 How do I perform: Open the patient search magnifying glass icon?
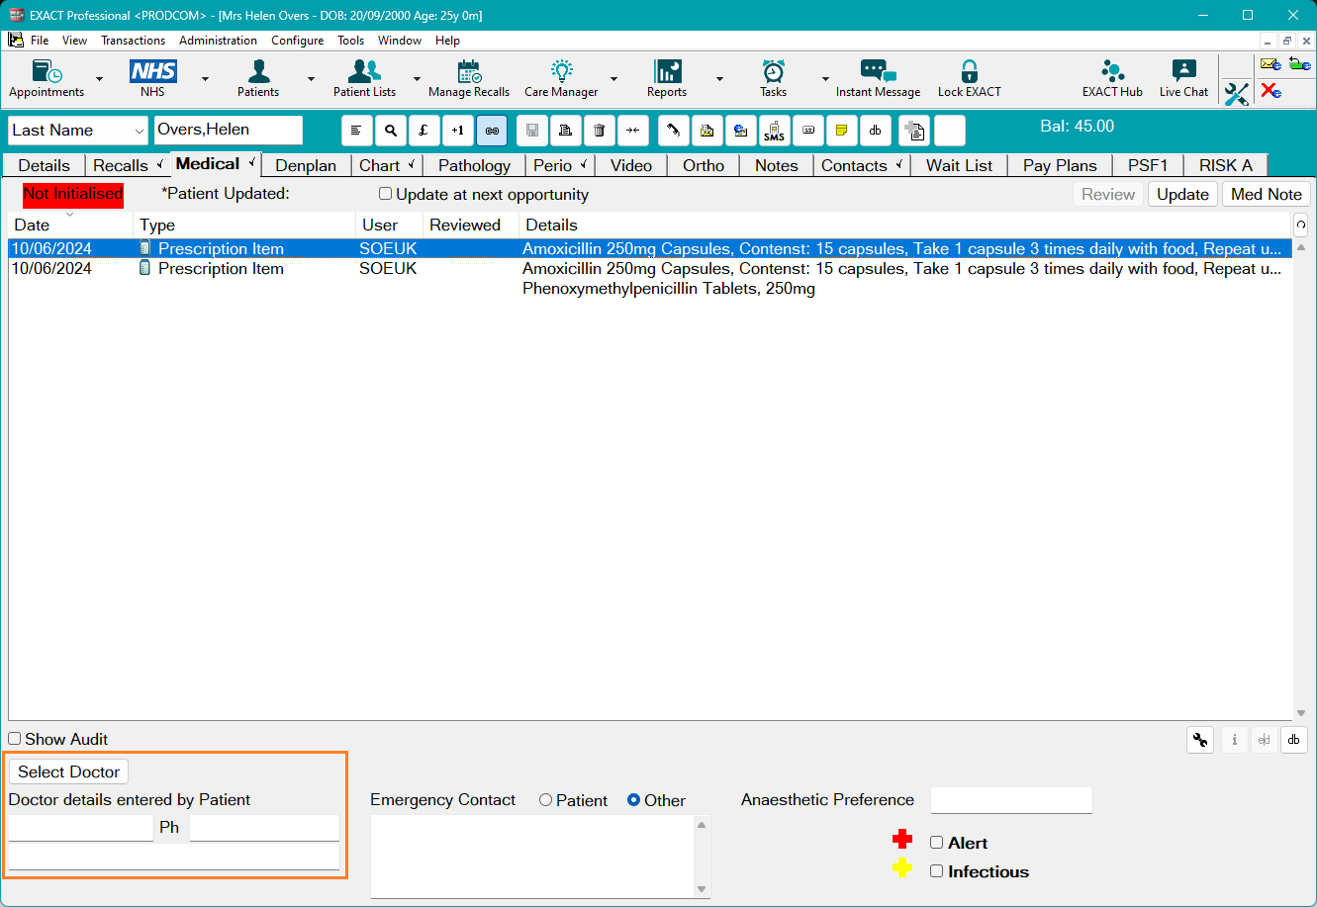(x=391, y=130)
